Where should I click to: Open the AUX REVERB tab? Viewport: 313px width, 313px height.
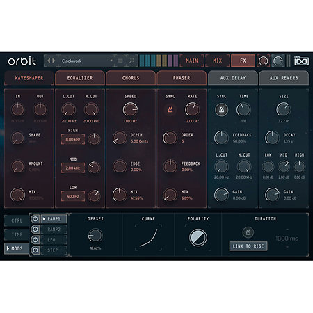coord(284,78)
